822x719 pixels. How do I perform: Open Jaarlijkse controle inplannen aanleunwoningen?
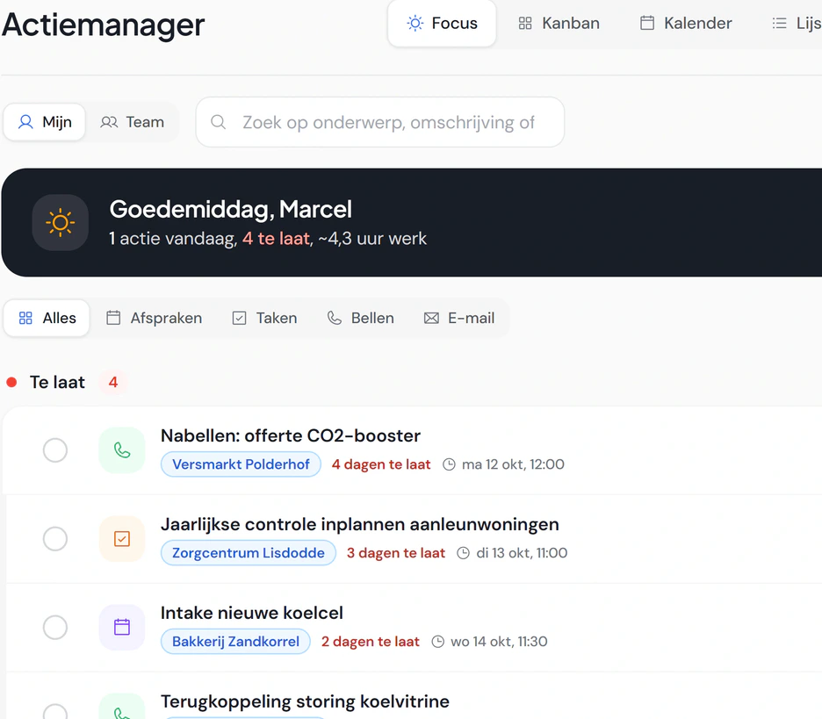[360, 525]
